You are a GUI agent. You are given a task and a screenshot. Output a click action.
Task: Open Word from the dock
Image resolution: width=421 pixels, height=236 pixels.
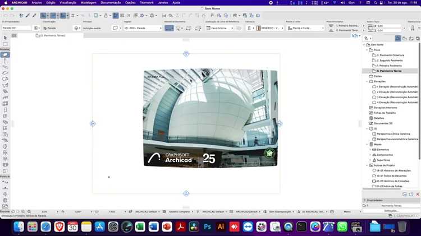pyautogui.click(x=153, y=227)
